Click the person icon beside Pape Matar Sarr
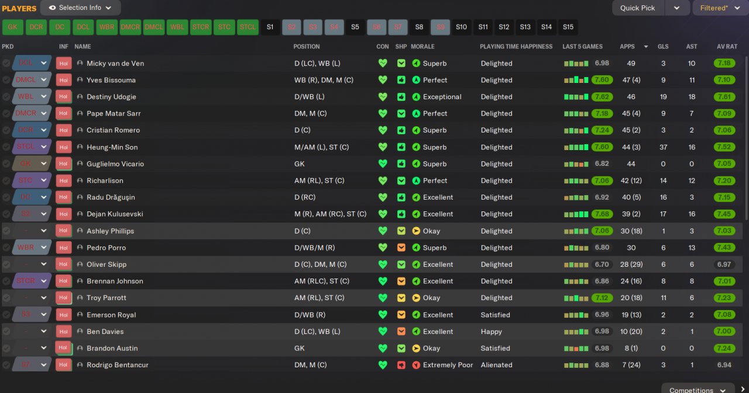The width and height of the screenshot is (749, 393). [80, 113]
